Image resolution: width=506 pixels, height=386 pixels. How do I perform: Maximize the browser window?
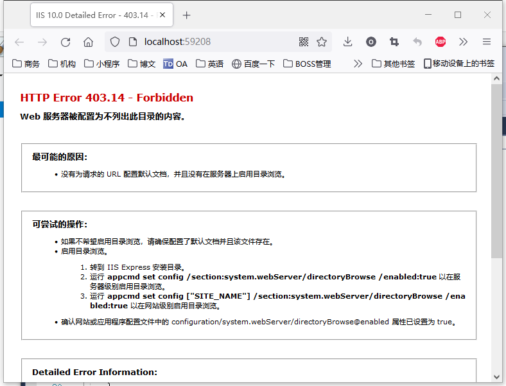[458, 15]
